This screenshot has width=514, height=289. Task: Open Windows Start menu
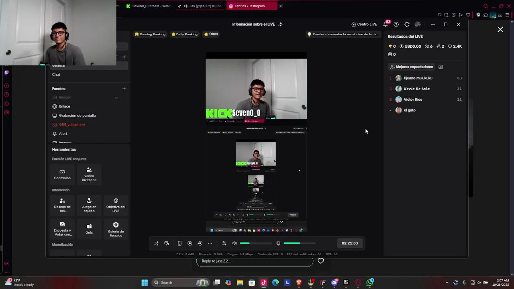[145, 283]
